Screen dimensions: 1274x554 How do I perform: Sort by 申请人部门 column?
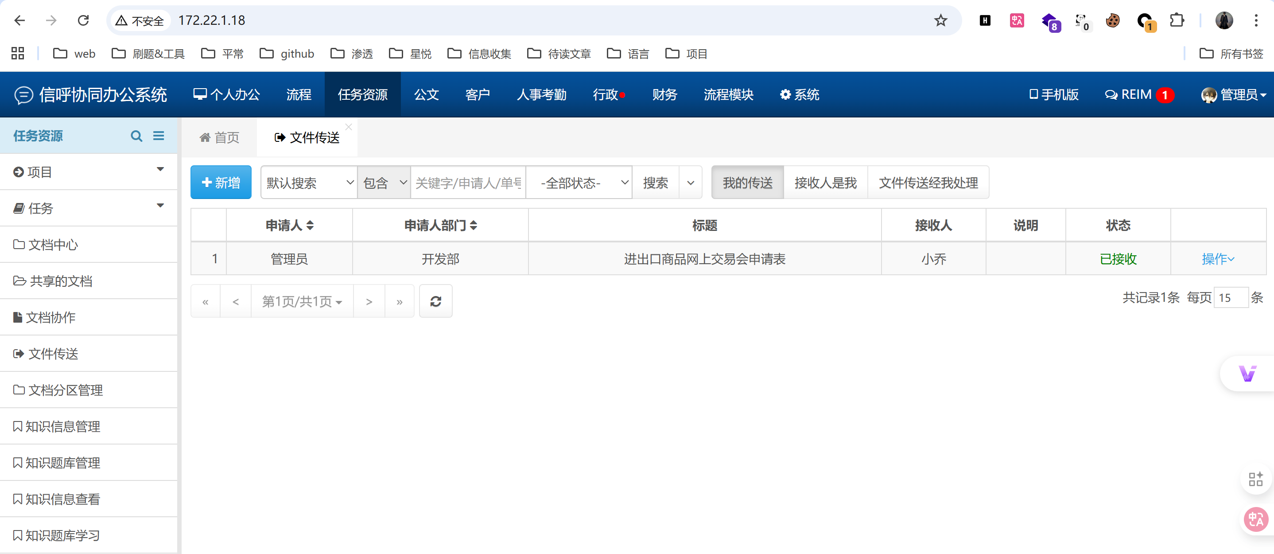pyautogui.click(x=441, y=226)
